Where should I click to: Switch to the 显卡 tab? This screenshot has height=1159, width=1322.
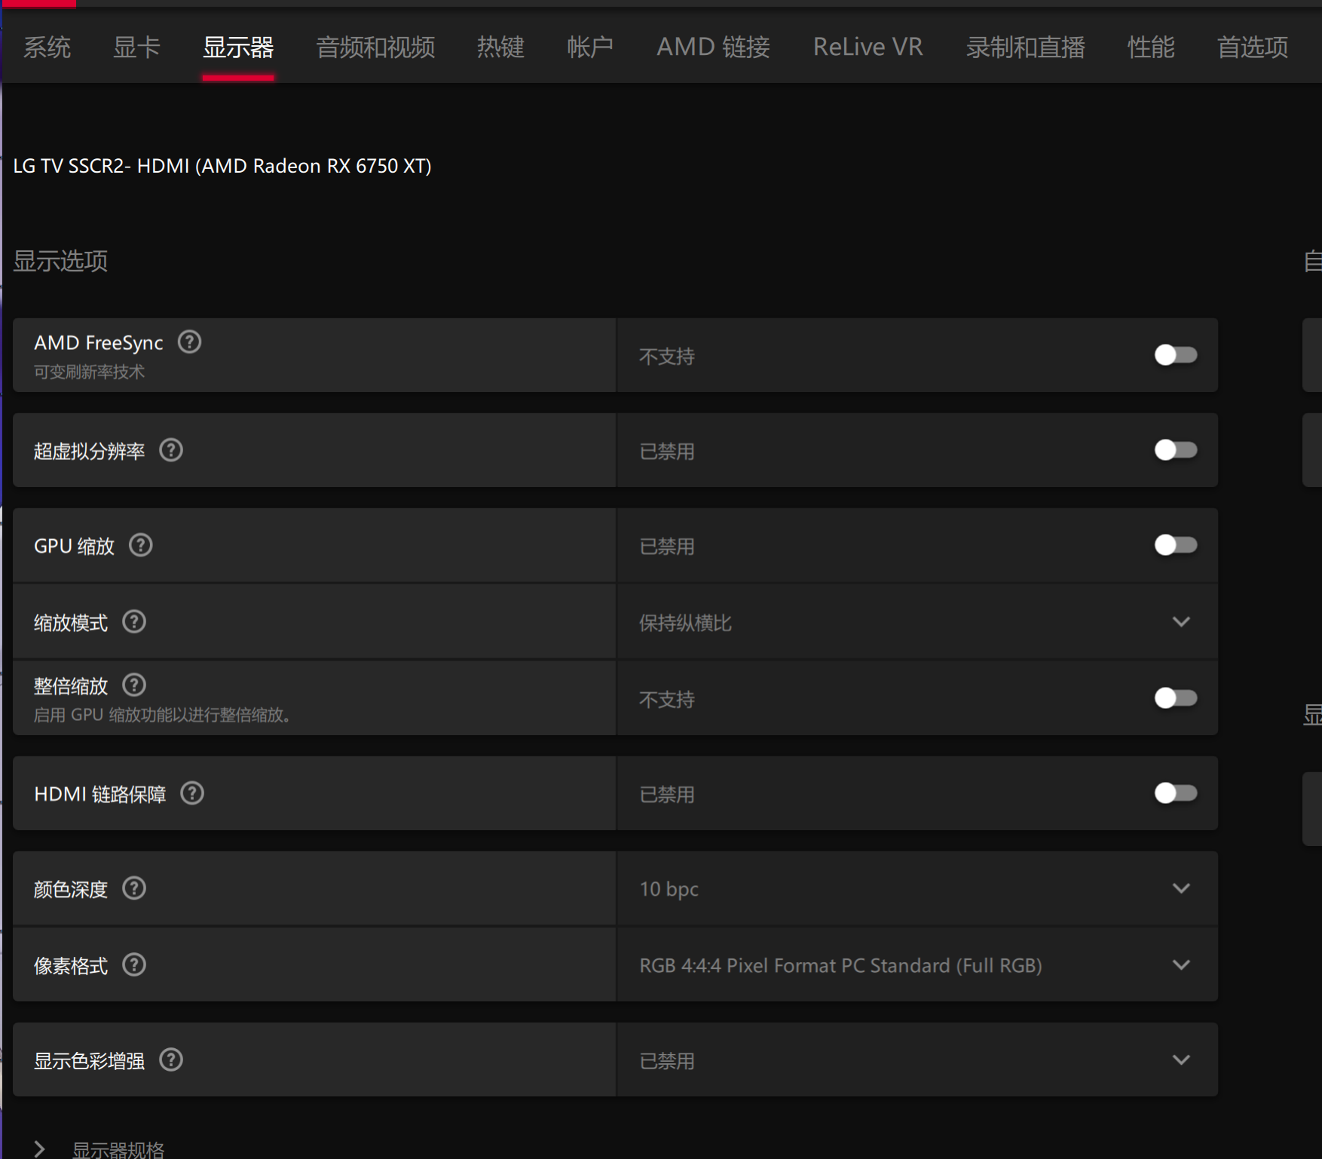(x=136, y=47)
